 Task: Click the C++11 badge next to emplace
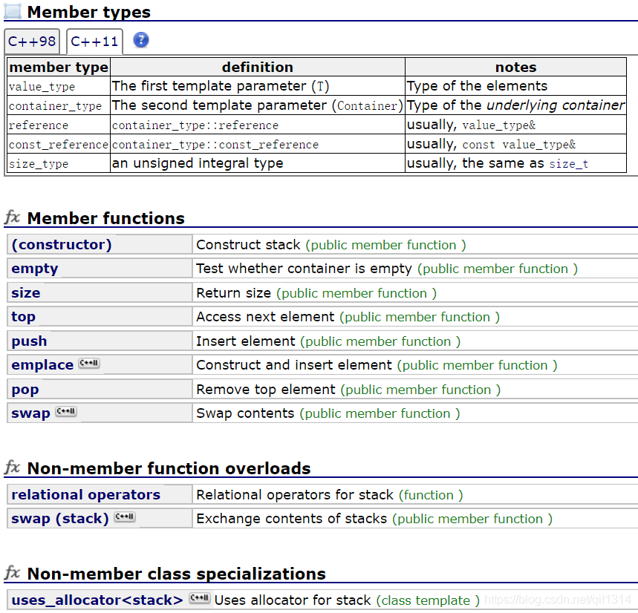tap(89, 363)
